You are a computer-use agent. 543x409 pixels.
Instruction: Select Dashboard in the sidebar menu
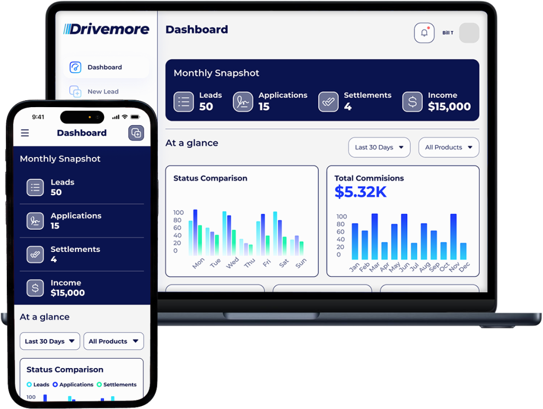click(x=104, y=67)
